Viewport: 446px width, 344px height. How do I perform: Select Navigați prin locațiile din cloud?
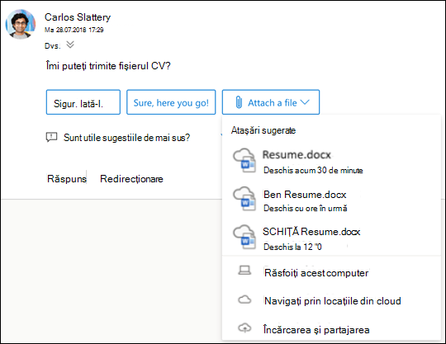click(331, 301)
